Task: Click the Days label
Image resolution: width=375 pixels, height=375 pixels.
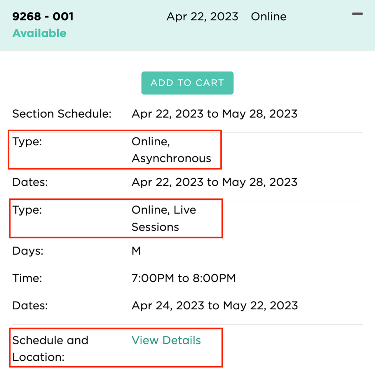Action: point(28,251)
